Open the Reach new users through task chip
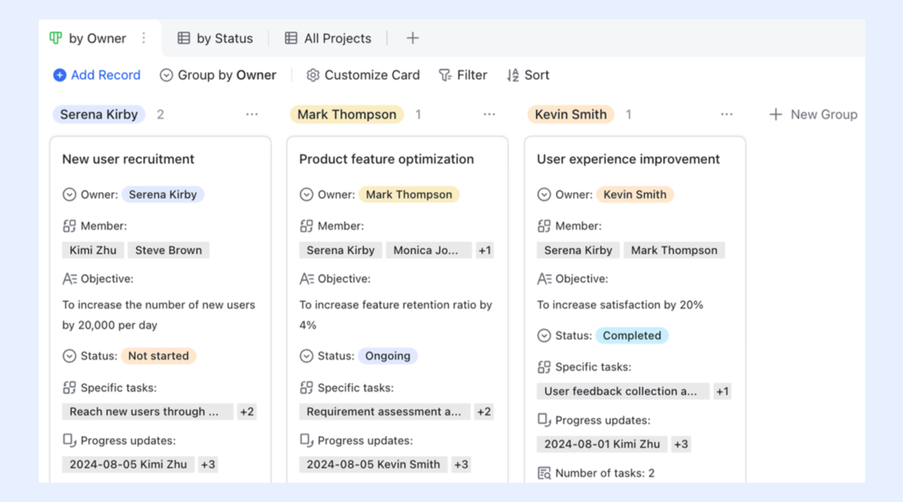This screenshot has width=903, height=502. (148, 412)
